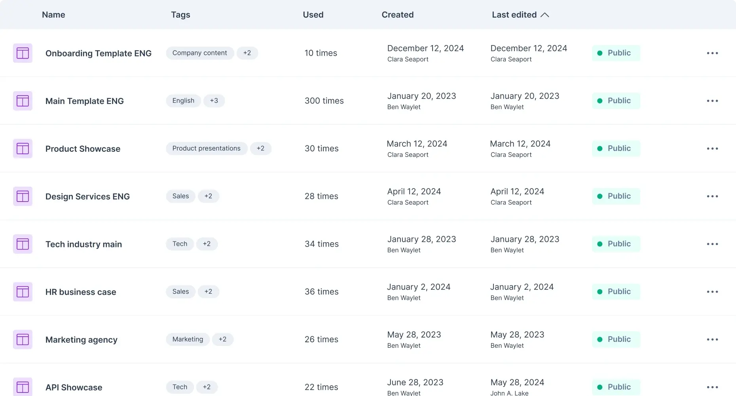Viewport: 736px width, 396px height.
Task: Open three-dot menu for Onboarding Template ENG
Action: pos(712,53)
